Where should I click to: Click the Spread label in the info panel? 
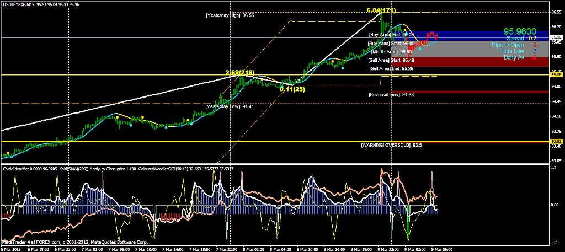(515, 38)
